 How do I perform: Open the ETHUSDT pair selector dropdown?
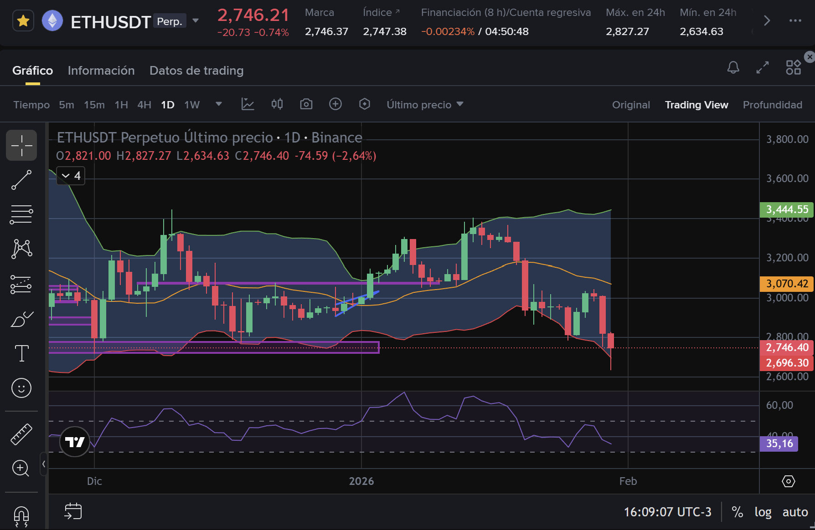click(196, 21)
